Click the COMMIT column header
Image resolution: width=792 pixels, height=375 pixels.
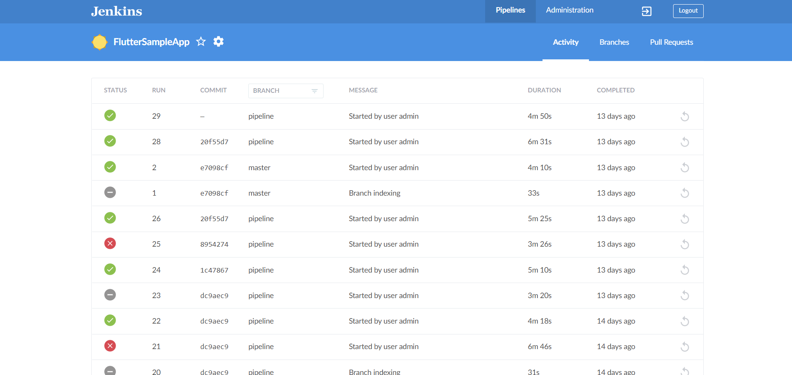[x=213, y=90]
